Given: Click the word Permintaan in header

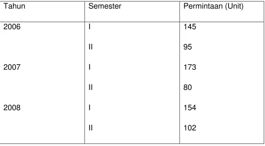Looking at the screenshot, I should pos(203,6).
